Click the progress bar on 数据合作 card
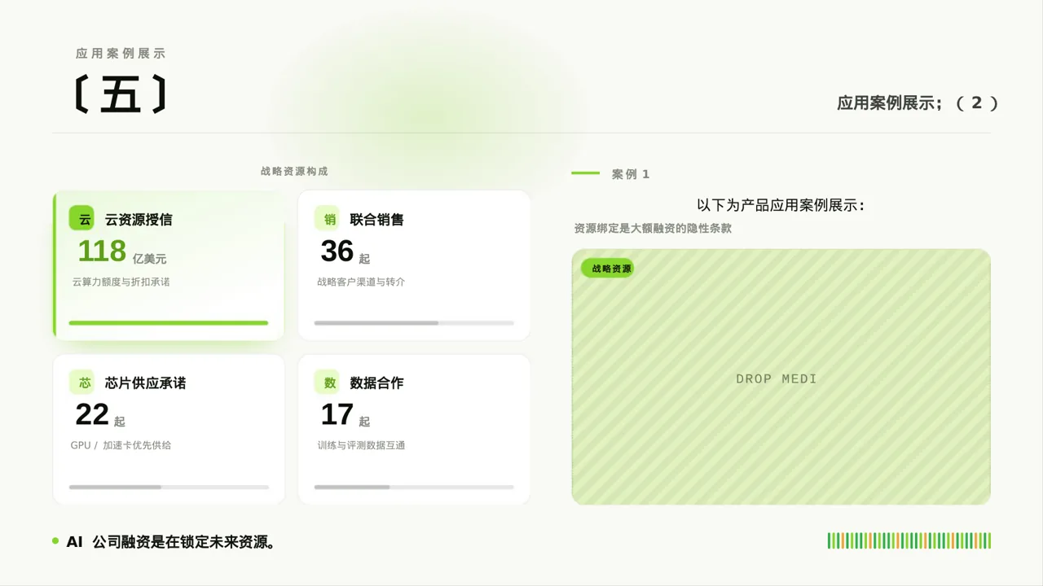The image size is (1043, 586). [414, 487]
